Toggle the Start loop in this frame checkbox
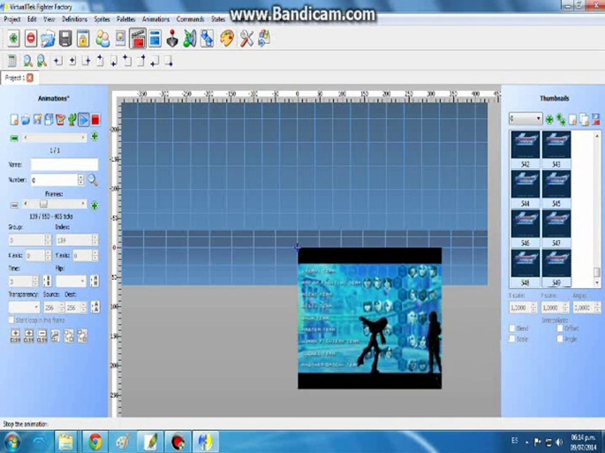605x453 pixels. click(x=11, y=320)
